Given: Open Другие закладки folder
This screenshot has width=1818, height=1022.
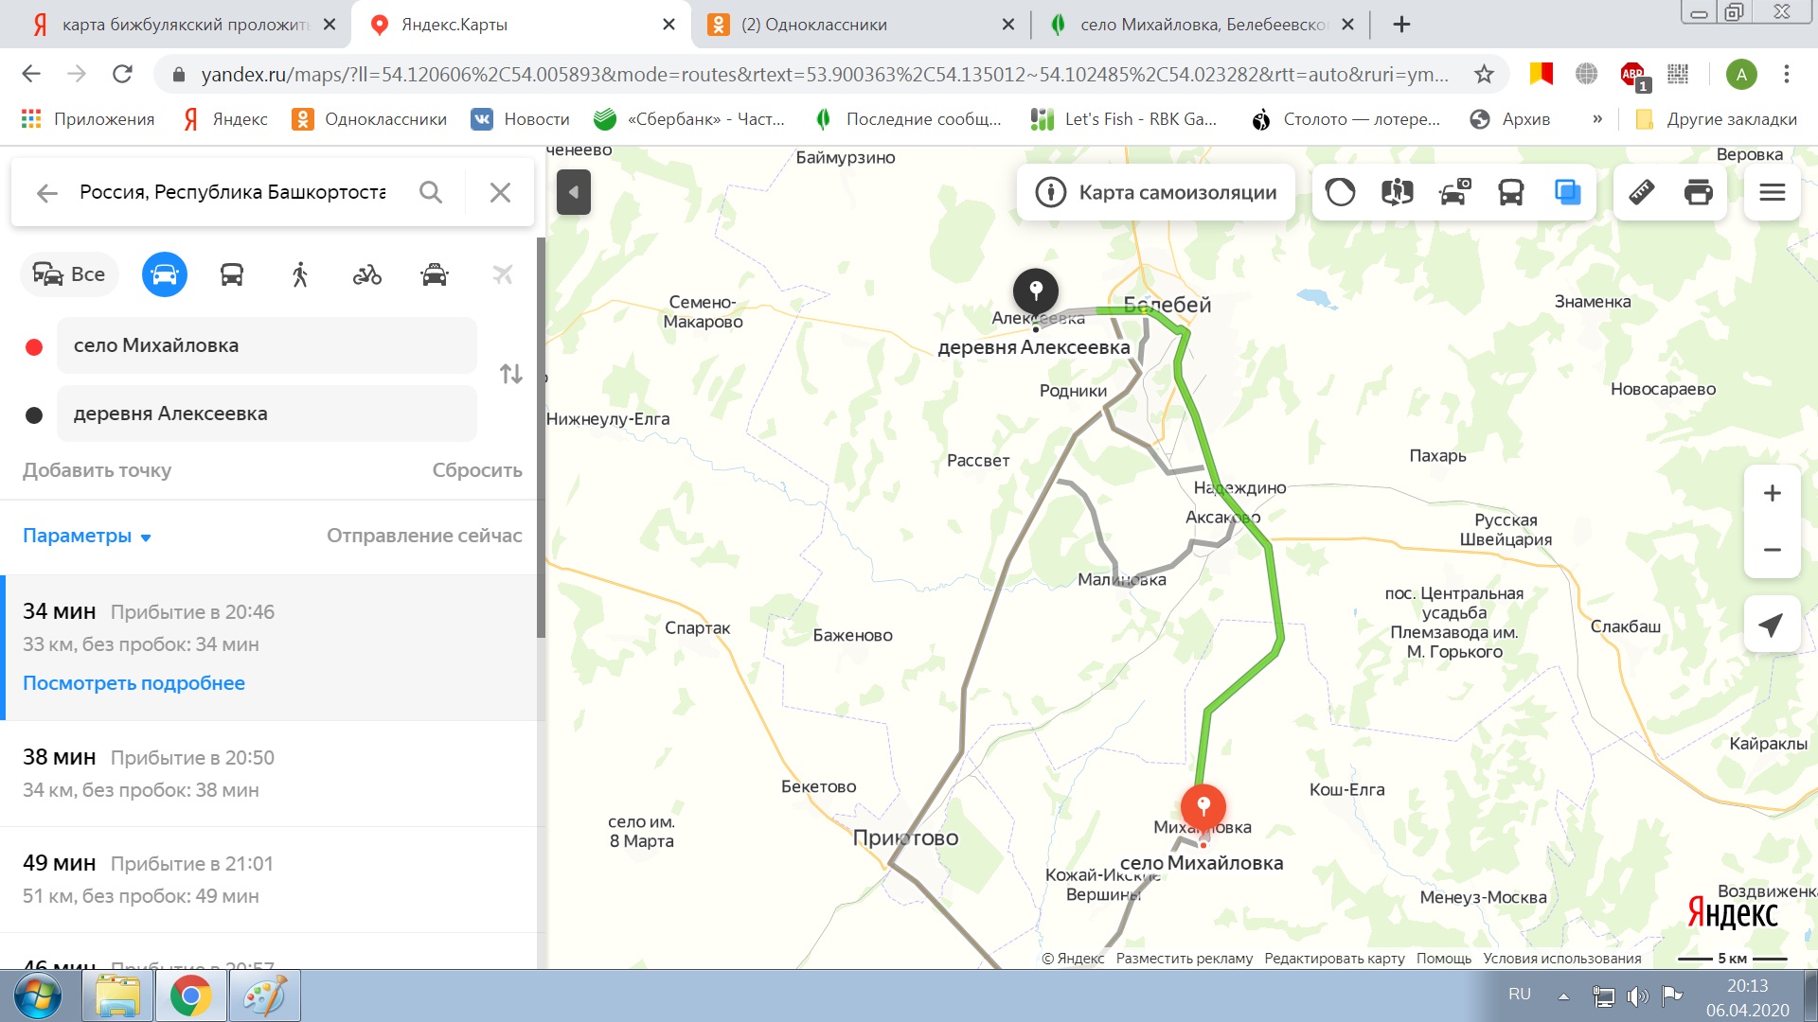Looking at the screenshot, I should [x=1717, y=119].
